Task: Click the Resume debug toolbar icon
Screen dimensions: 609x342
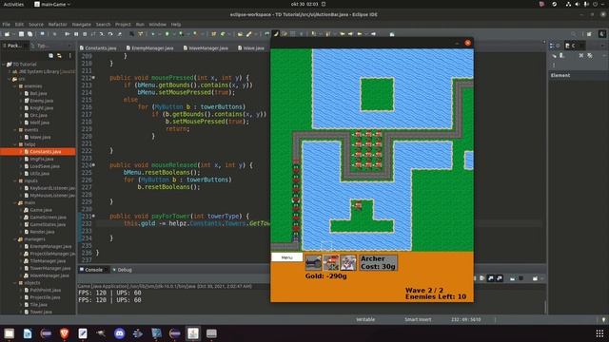Action: point(68,34)
